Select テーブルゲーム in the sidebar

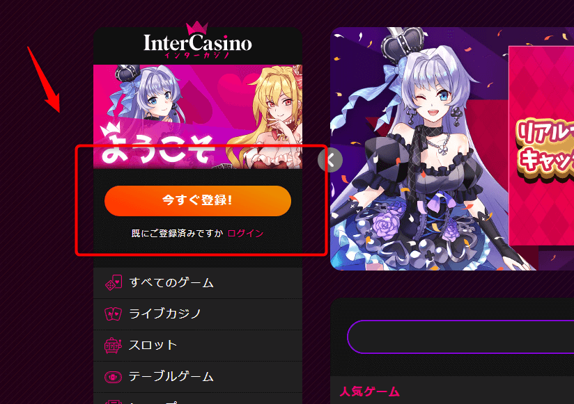click(x=198, y=377)
